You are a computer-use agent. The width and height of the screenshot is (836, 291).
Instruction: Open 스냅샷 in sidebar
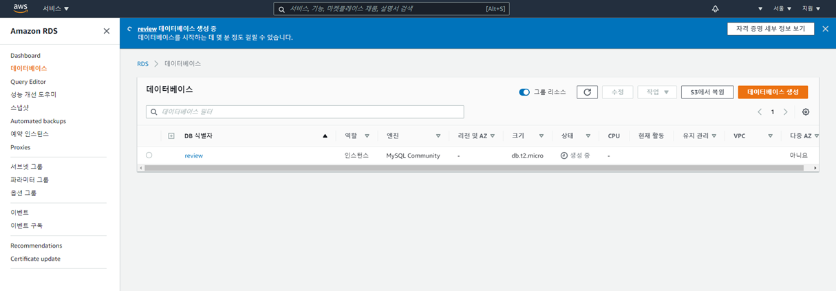point(20,108)
